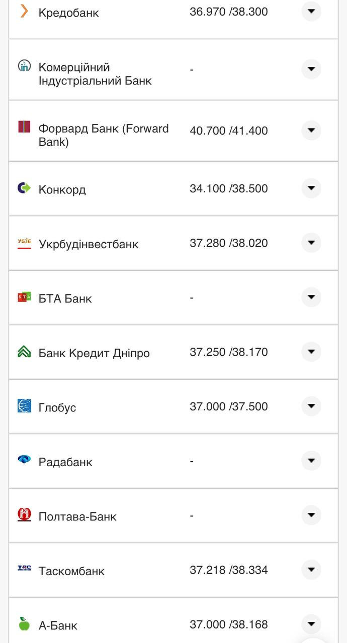
Task: Expand the Кредобанк rates row
Action: coord(311,11)
